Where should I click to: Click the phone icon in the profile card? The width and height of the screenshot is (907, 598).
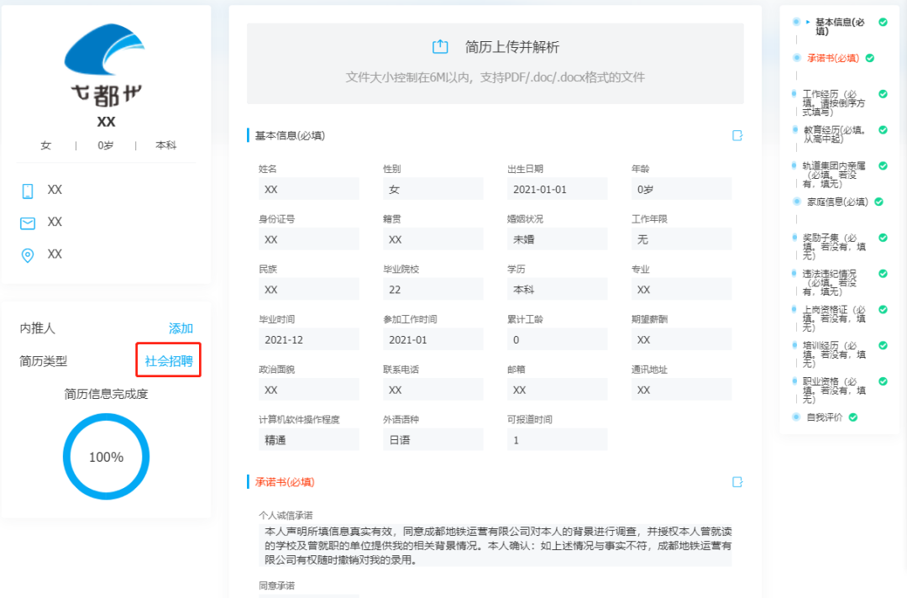[x=27, y=190]
